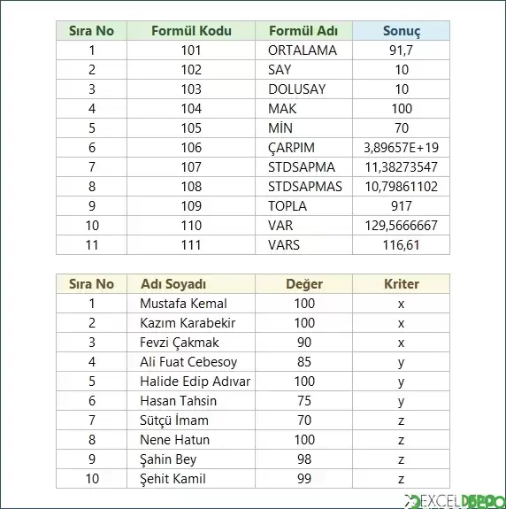Click the Mustafa Kemal name cell
This screenshot has height=509, width=506.
(x=191, y=304)
